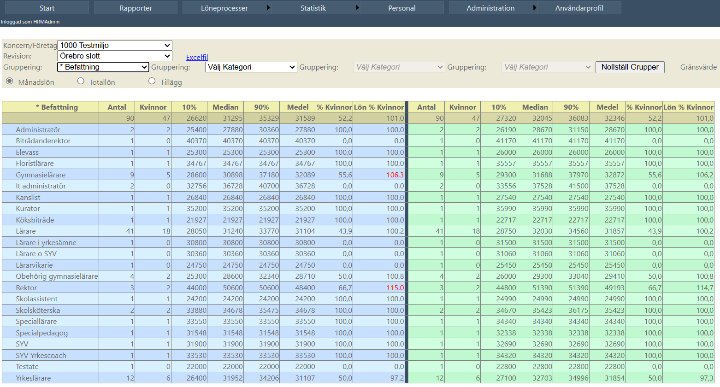Screen dimensions: 720x387
Task: Download the Excelfil link
Action: (x=197, y=57)
